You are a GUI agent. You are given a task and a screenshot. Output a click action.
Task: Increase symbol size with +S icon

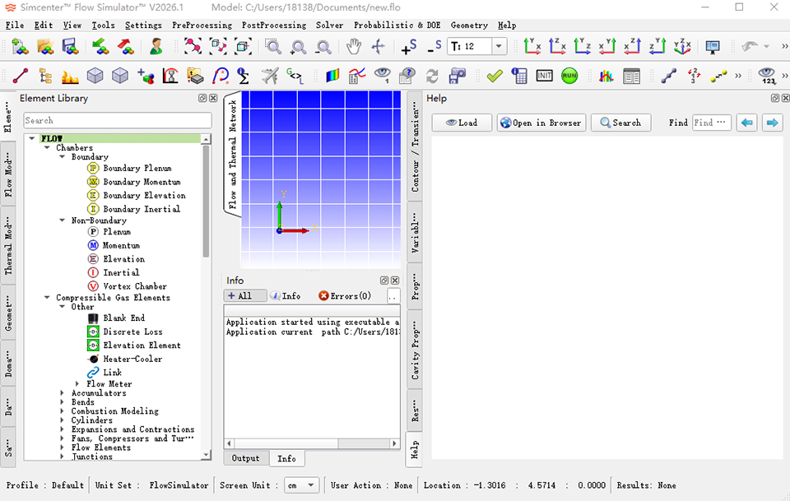point(409,47)
